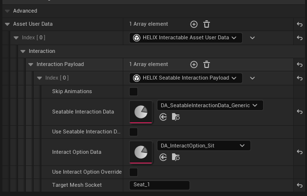The image size is (307, 196).
Task: Click the Seatable Interaction Data asset thumbnail
Action: (141, 112)
